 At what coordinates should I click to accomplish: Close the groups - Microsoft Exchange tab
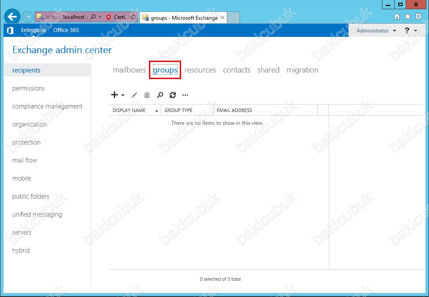(222, 18)
